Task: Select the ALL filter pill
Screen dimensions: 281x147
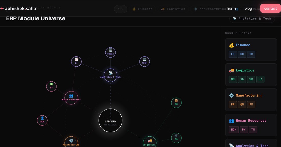Action: coord(120,9)
